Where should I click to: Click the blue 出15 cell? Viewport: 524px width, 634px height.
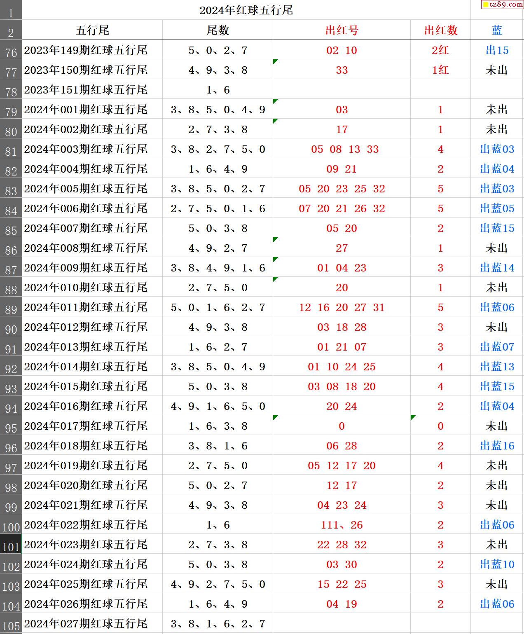[x=497, y=50]
